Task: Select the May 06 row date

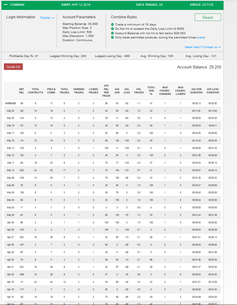Action: coord(11,185)
